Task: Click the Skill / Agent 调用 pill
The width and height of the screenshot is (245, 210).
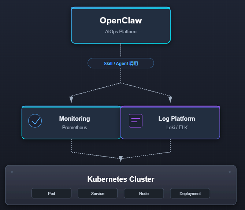Action: click(121, 63)
